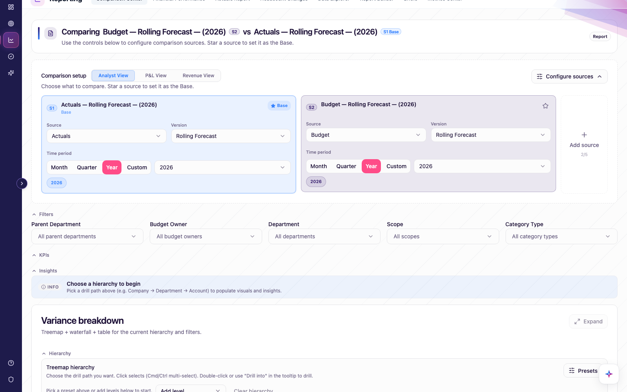The width and height of the screenshot is (627, 392).
Task: Switch to the P&L View tab
Action: (x=156, y=76)
